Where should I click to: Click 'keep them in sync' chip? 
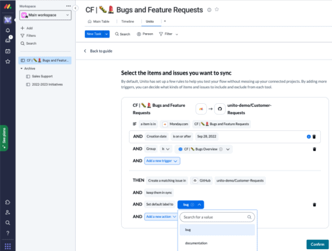(159, 193)
